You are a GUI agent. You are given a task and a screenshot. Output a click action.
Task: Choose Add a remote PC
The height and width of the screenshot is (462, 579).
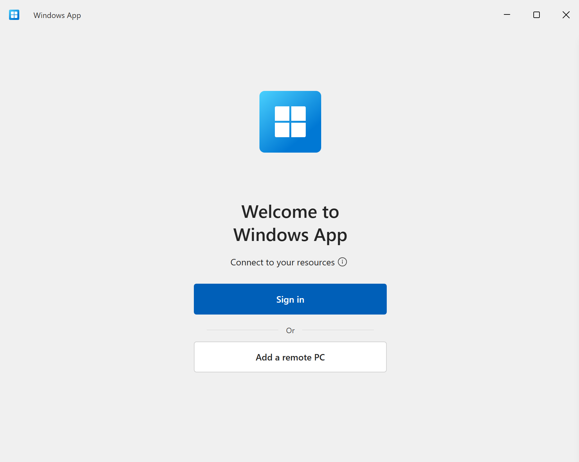click(x=290, y=357)
